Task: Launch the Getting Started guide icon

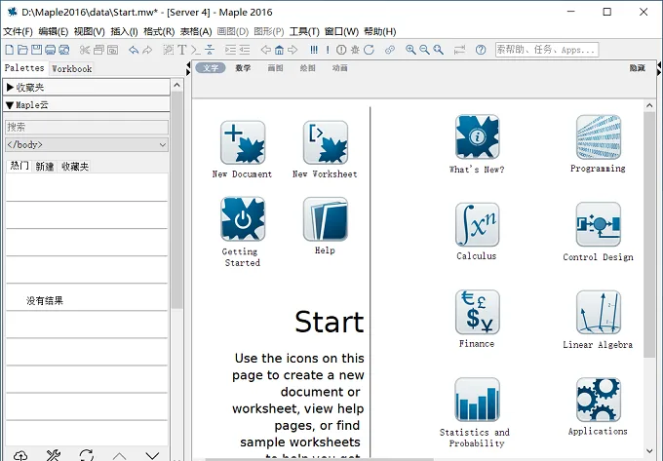Action: [x=243, y=218]
